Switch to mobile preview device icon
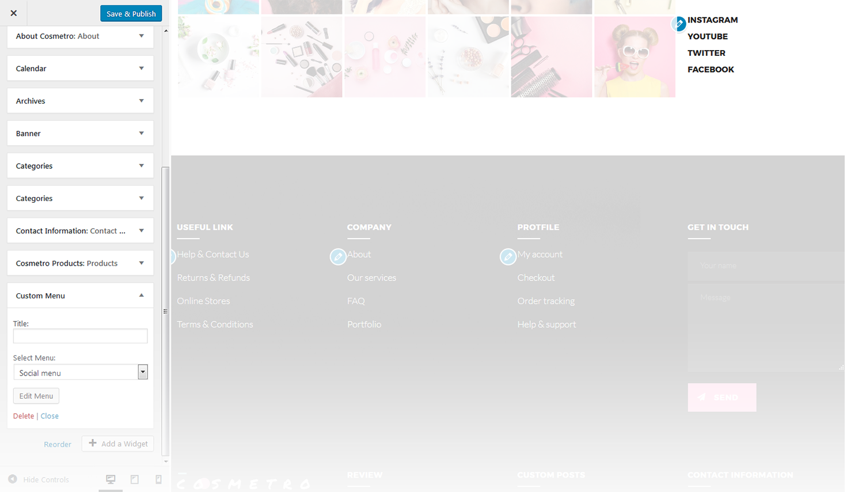The image size is (847, 492). pos(158,479)
